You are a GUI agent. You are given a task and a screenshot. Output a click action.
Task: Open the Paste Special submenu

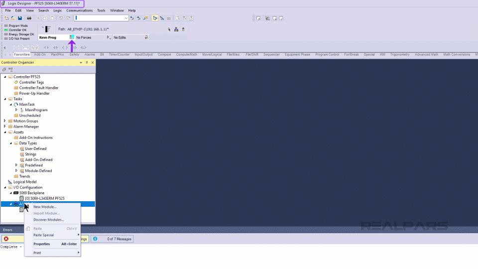(x=52, y=235)
